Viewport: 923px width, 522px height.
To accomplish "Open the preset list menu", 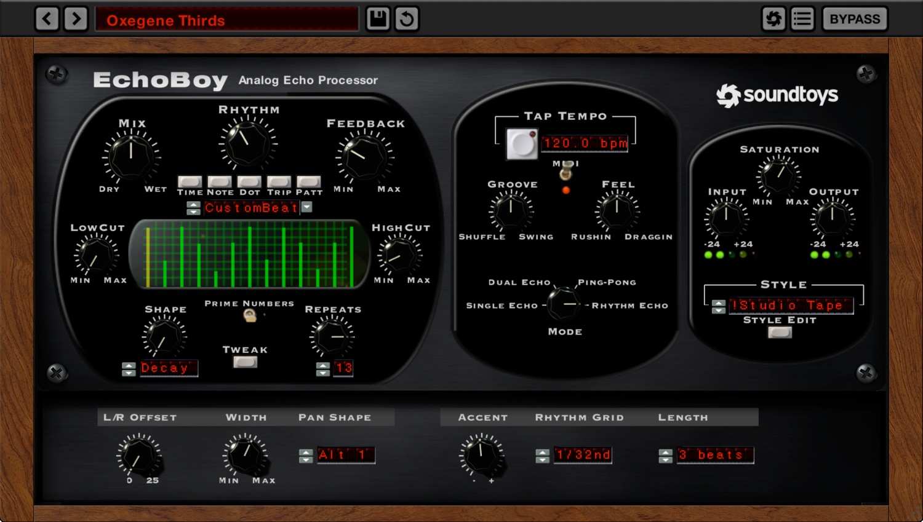I will 802,18.
